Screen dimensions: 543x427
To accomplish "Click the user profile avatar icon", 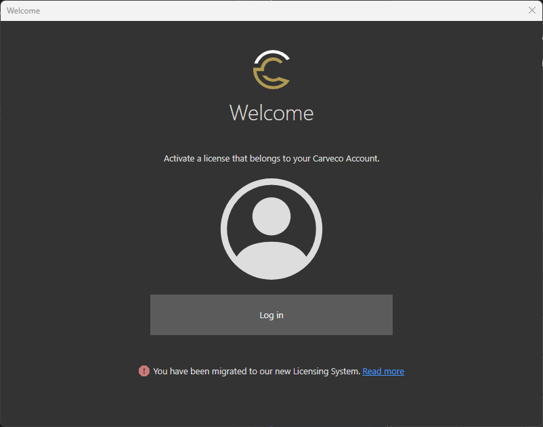I will pyautogui.click(x=271, y=229).
